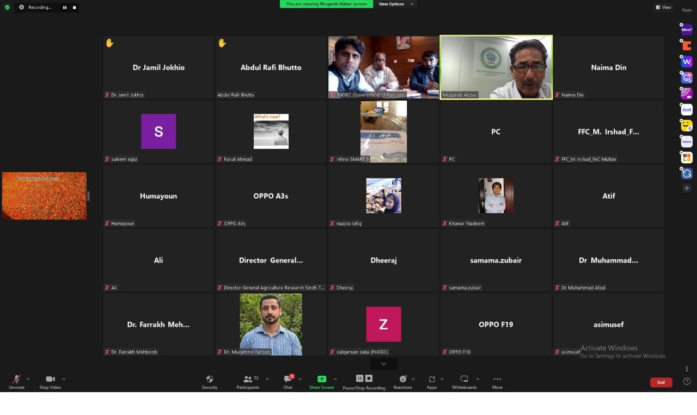The height and width of the screenshot is (415, 697).
Task: Expand the audio settings arrow beside Unmute
Action: click(28, 379)
